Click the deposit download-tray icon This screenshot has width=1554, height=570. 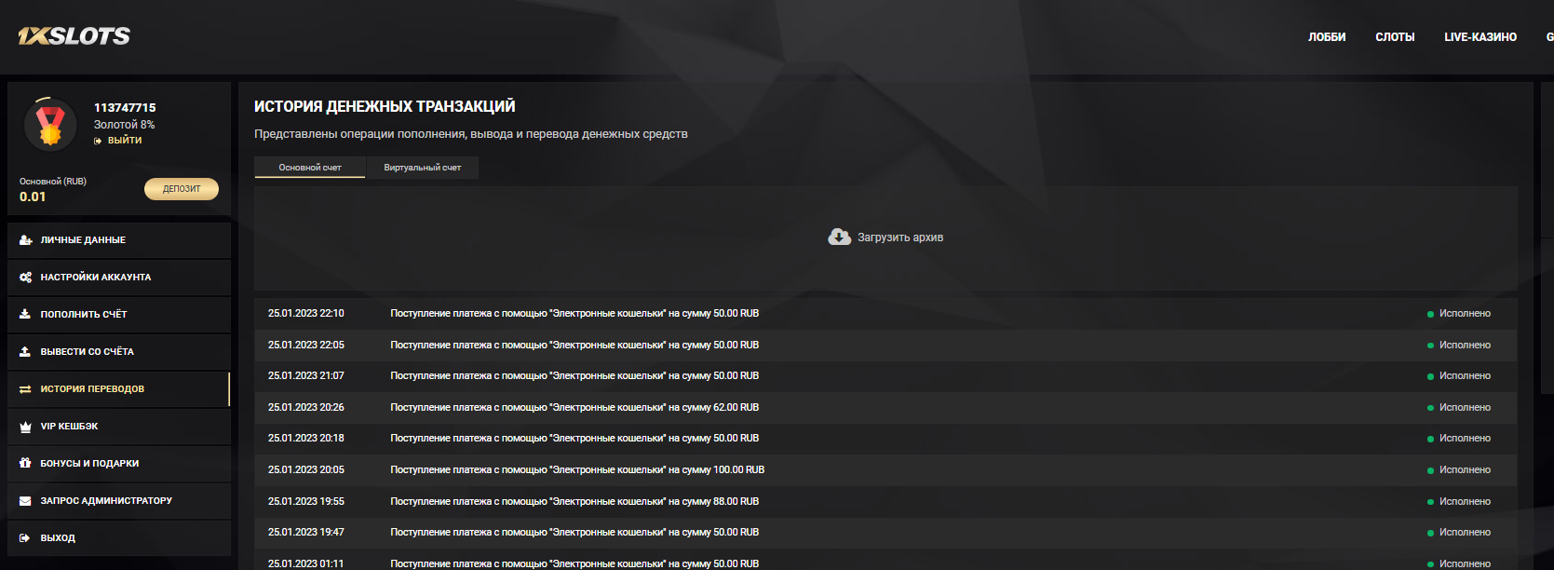25,315
